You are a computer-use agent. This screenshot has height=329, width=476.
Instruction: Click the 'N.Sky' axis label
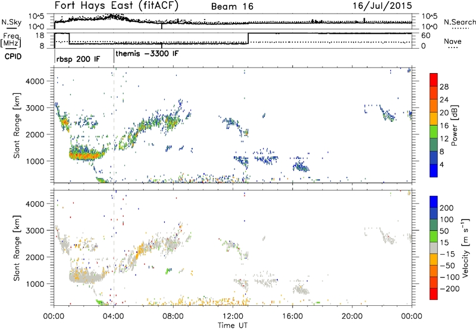(11, 22)
